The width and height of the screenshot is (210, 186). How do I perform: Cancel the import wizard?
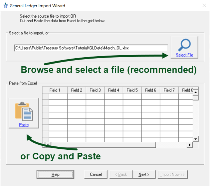click(96, 174)
